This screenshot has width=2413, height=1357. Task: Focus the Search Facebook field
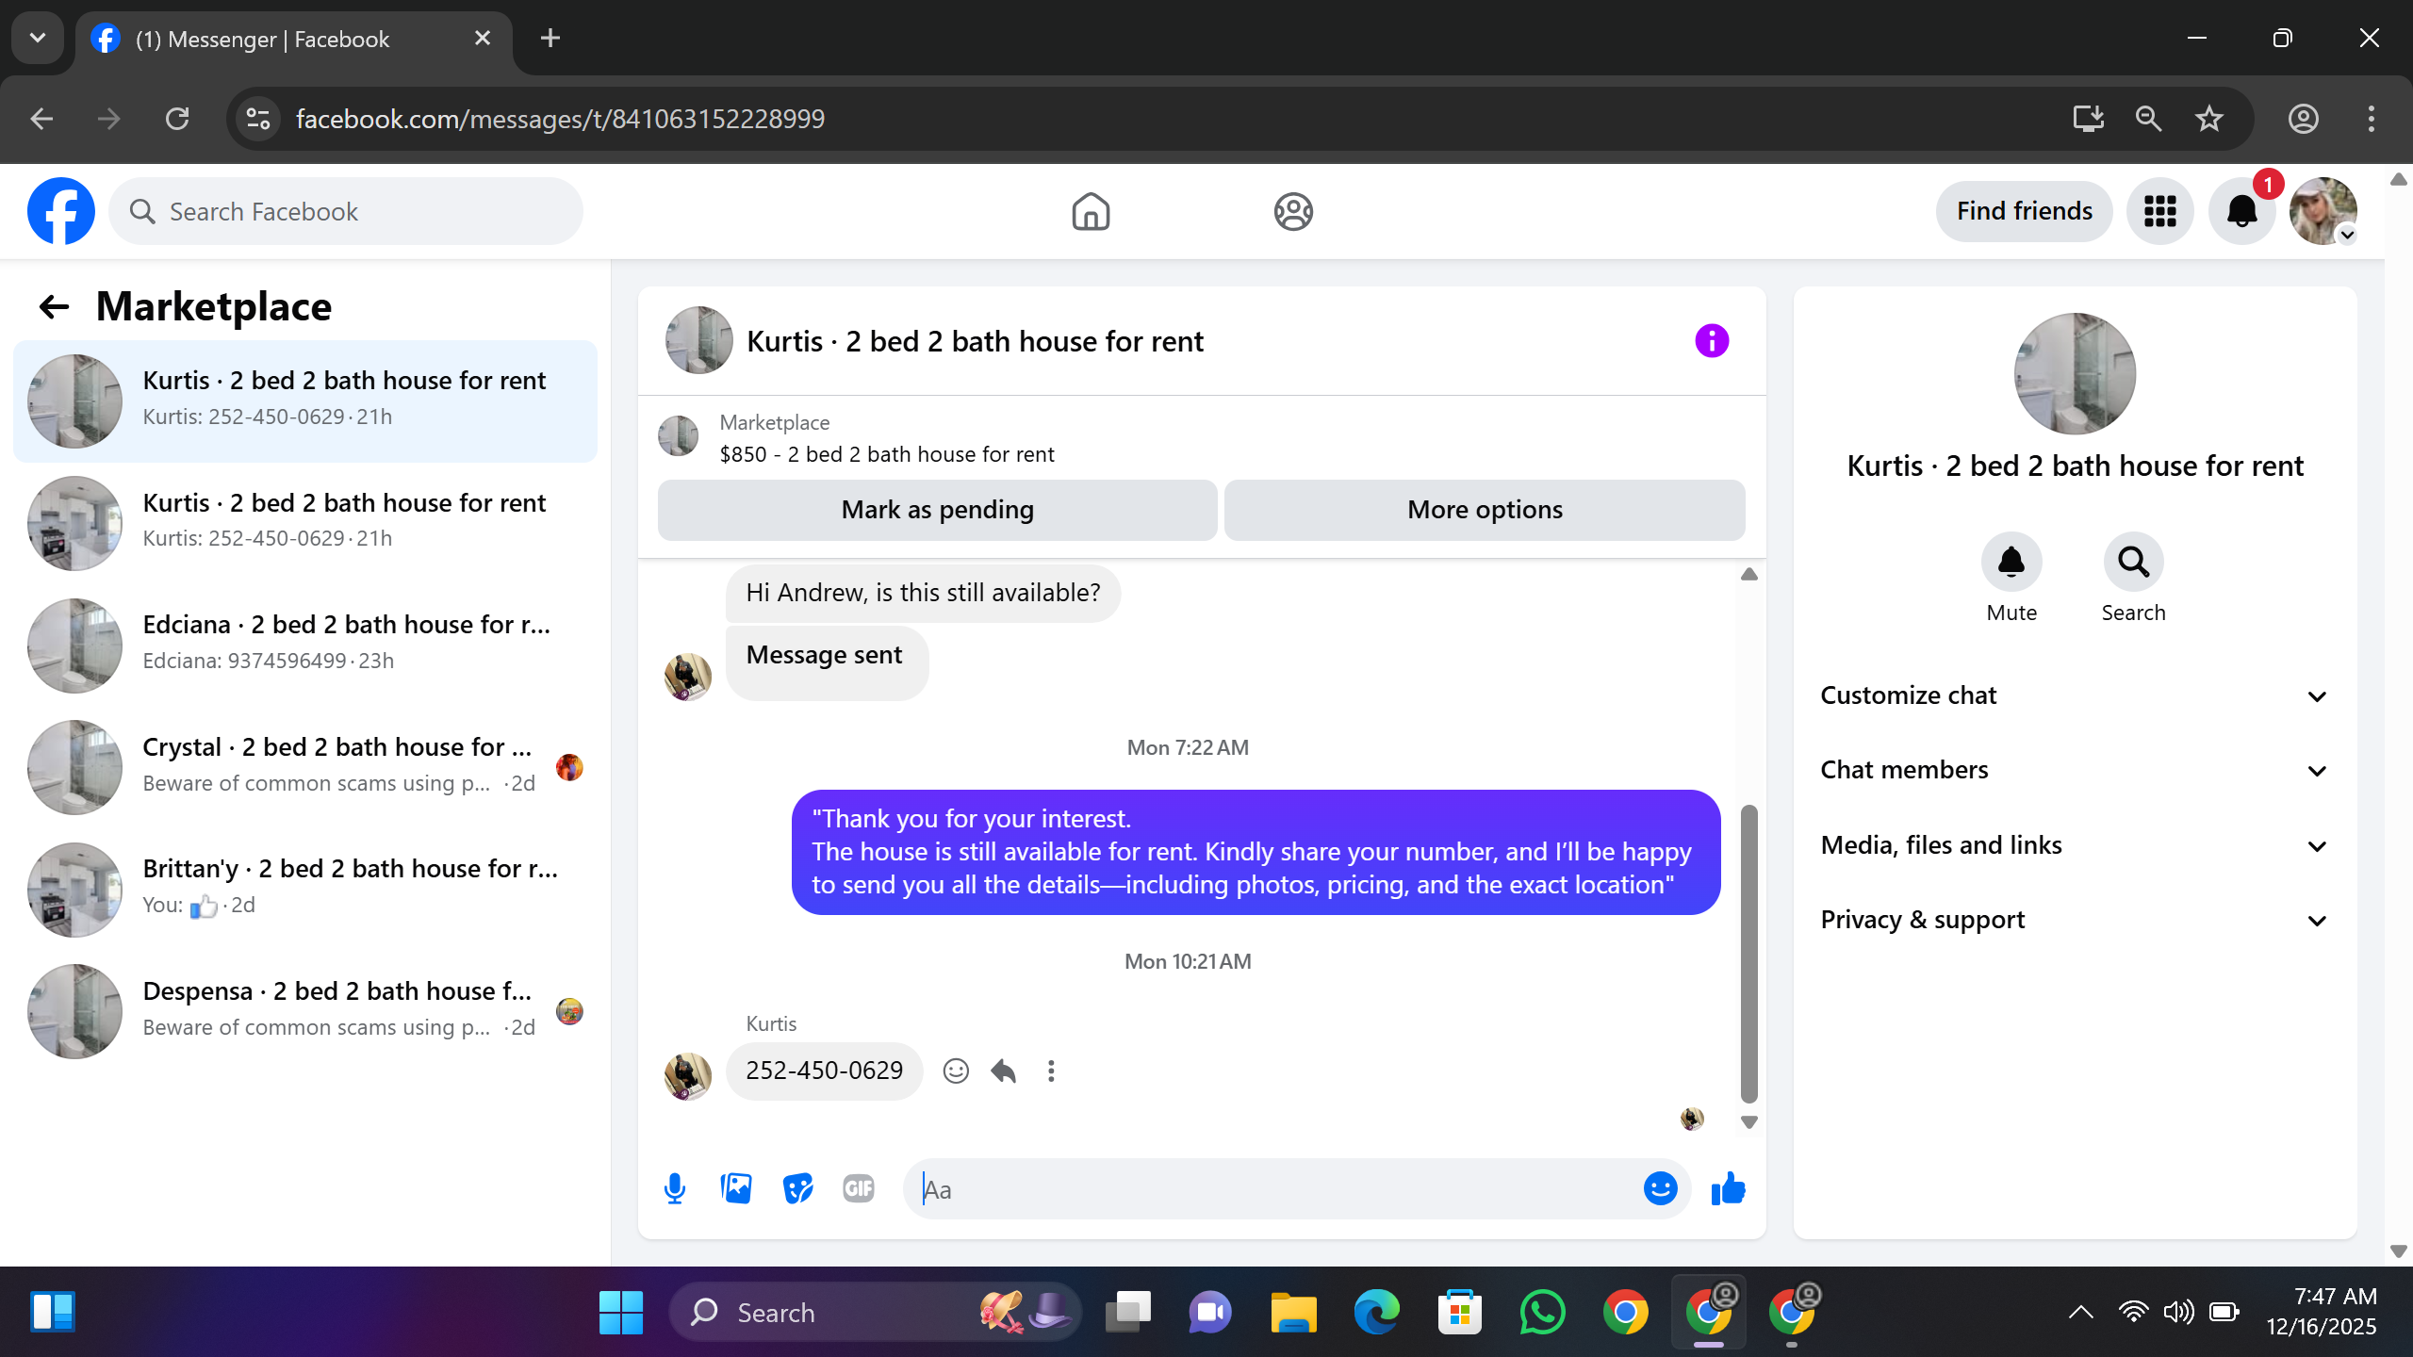(x=346, y=211)
